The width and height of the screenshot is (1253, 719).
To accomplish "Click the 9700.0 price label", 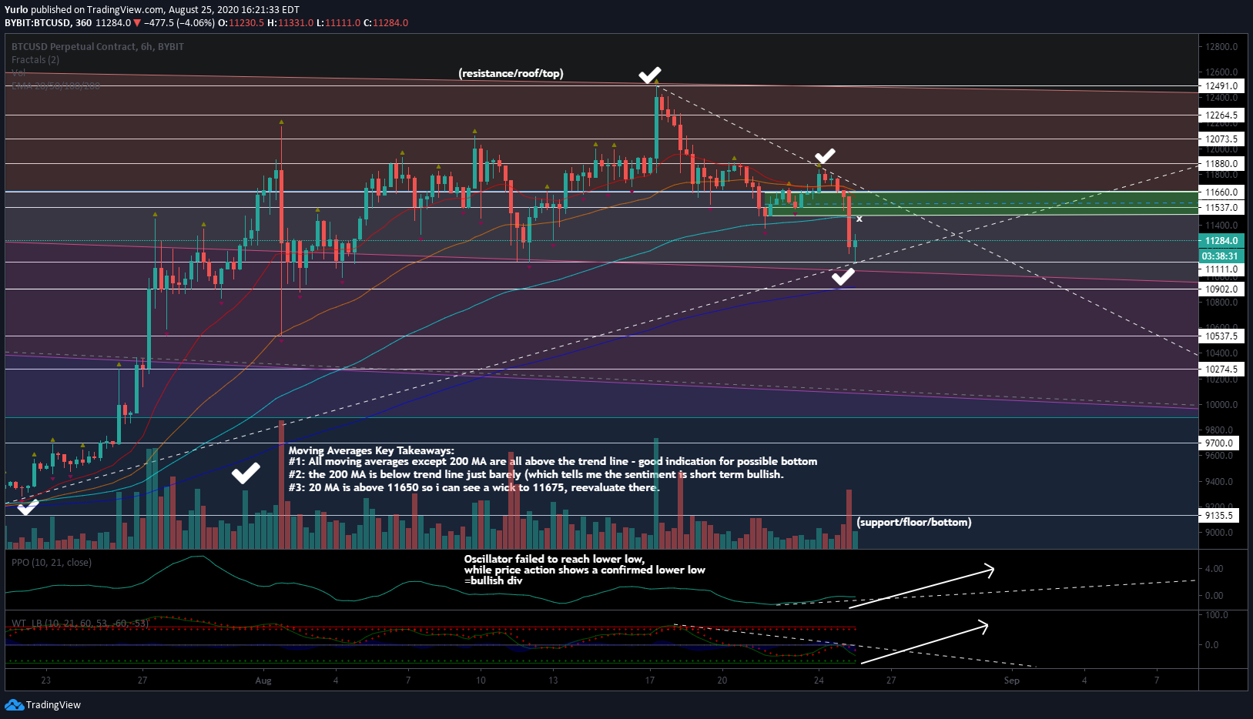I will click(1220, 443).
